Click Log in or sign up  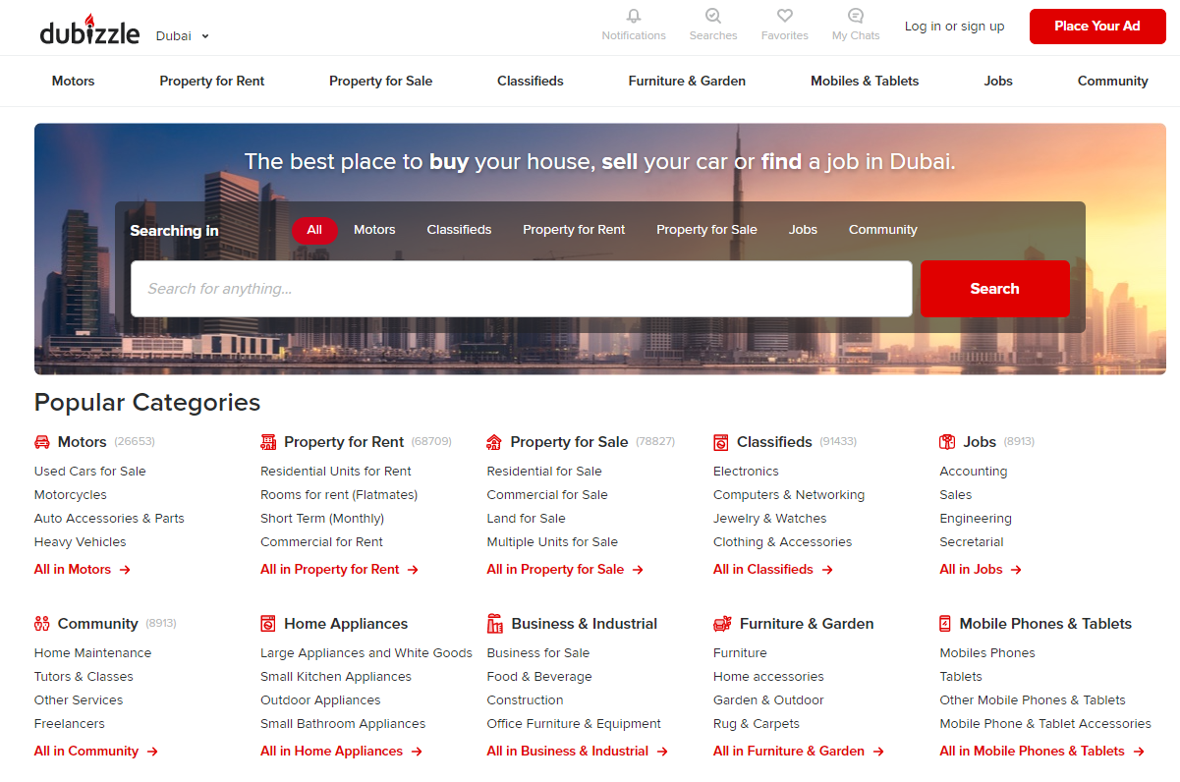pos(955,27)
